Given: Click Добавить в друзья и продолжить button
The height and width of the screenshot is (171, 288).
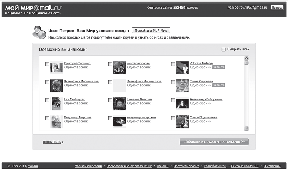Looking at the screenshot, I should tap(214, 141).
